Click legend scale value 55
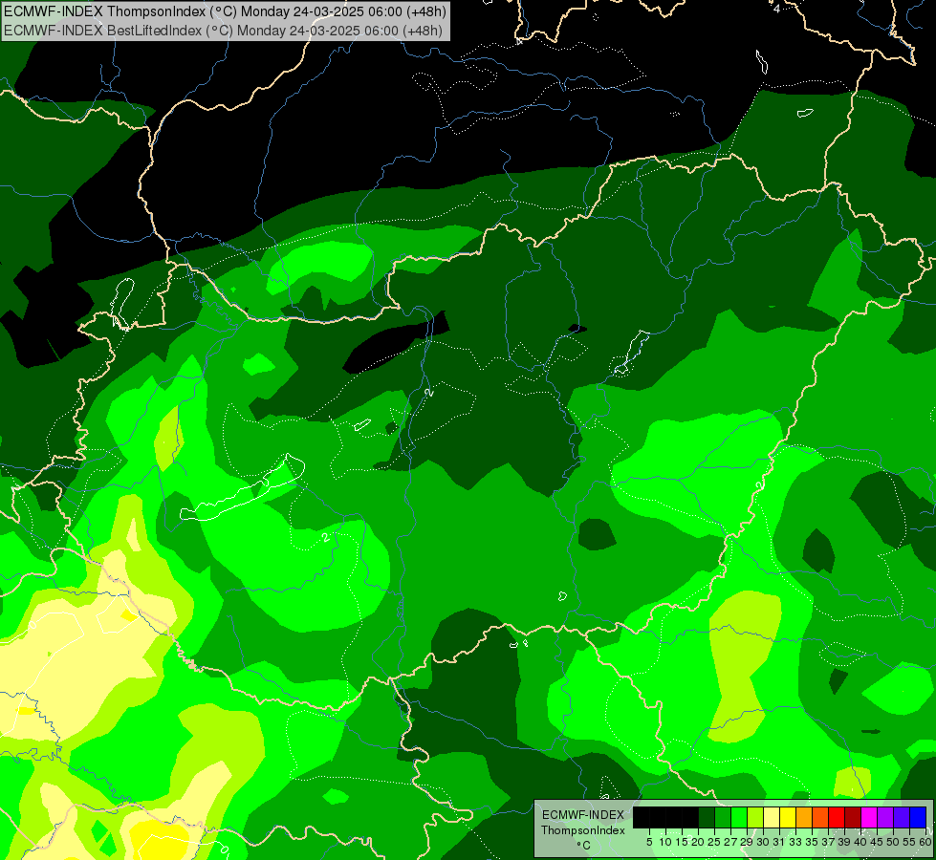936x860 pixels. [910, 842]
